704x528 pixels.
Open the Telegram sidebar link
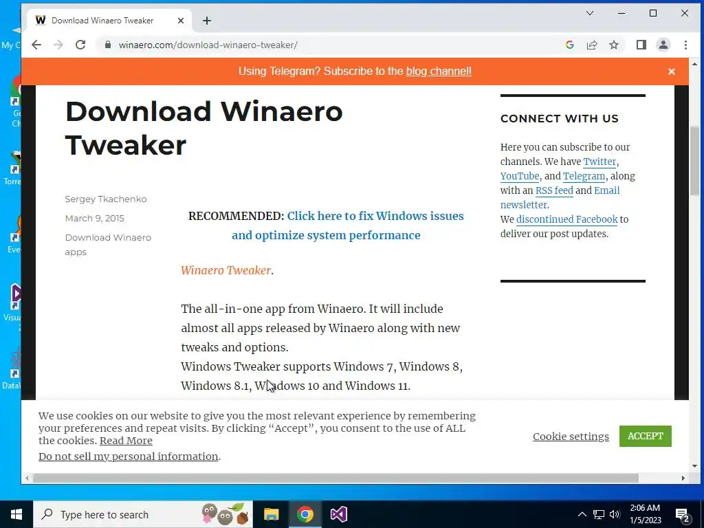click(x=584, y=176)
